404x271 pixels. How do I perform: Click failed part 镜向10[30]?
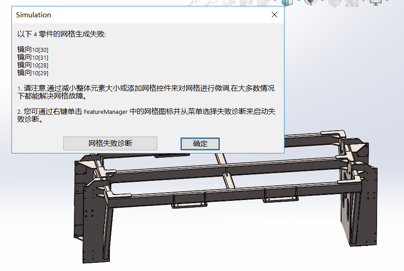pyautogui.click(x=33, y=49)
